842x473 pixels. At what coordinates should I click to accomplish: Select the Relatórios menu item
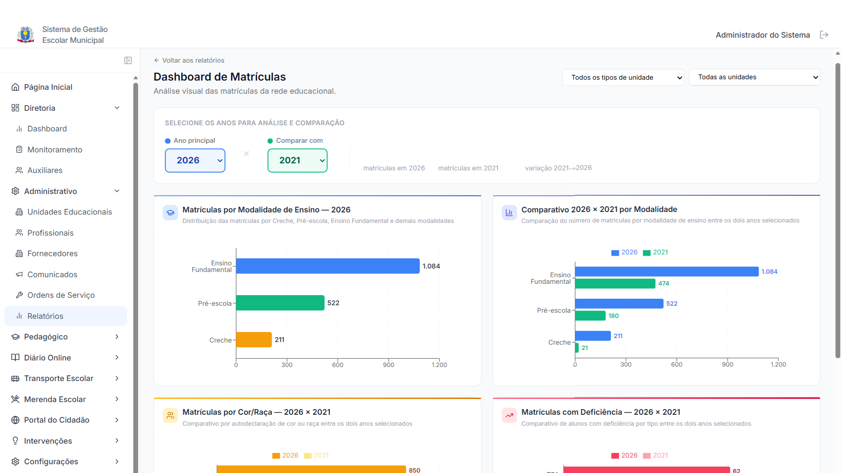tap(66, 316)
